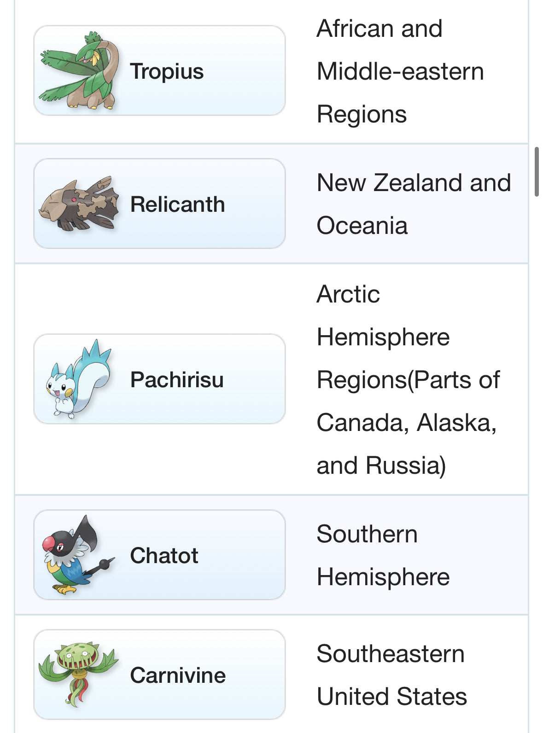The height and width of the screenshot is (733, 543).
Task: Select the 'New Zealand and Oceania' text
Action: pyautogui.click(x=413, y=204)
